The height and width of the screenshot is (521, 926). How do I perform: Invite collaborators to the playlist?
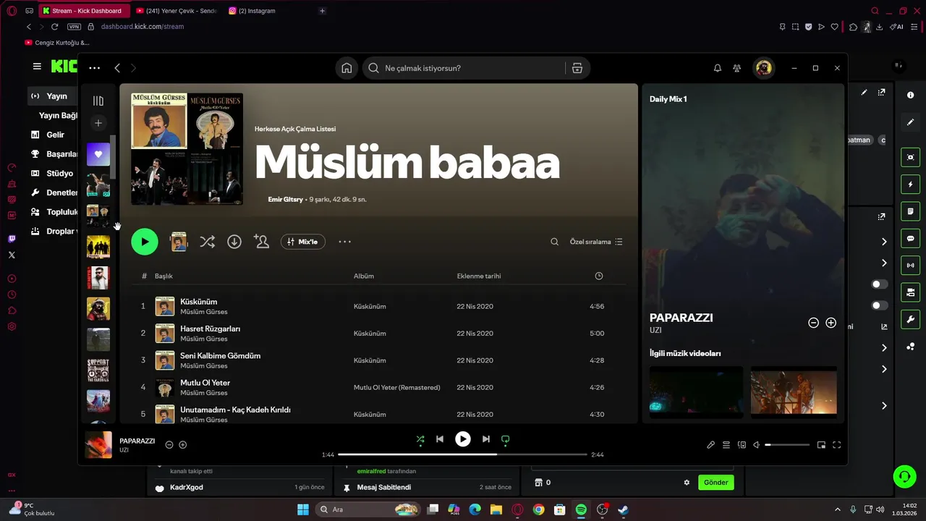click(x=261, y=242)
